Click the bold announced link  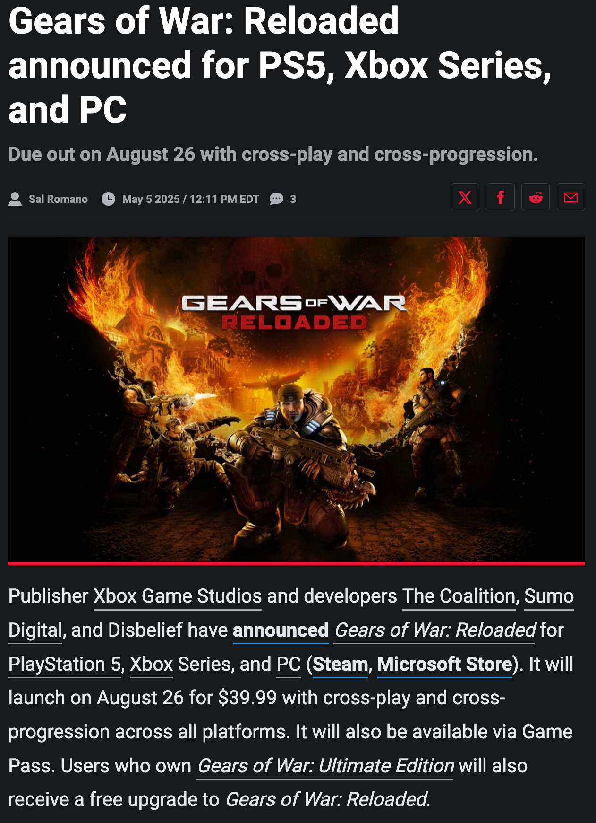[x=281, y=630]
